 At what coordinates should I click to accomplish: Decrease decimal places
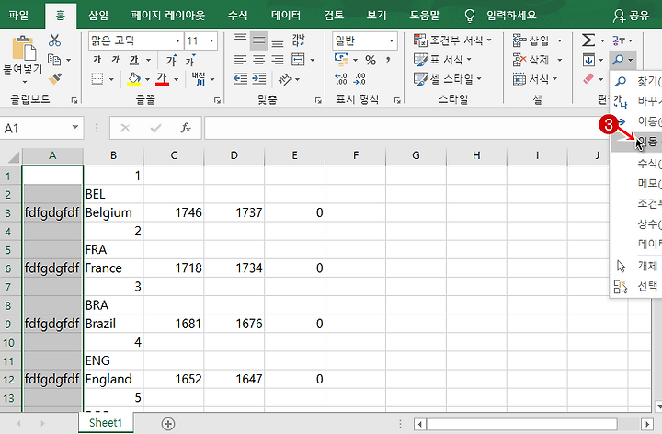click(360, 79)
